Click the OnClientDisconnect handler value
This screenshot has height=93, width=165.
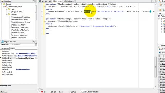click(27, 56)
